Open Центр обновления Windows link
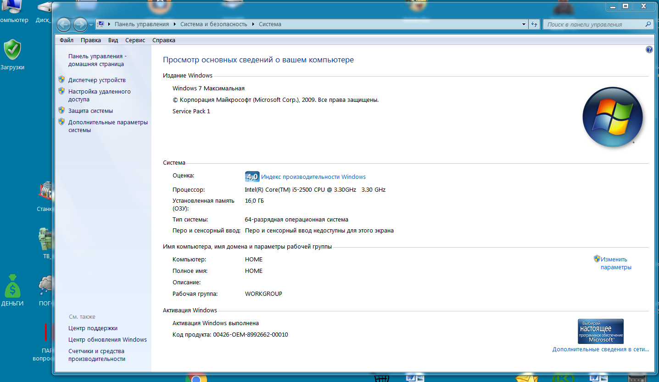Screen dimensions: 659x382 point(108,339)
